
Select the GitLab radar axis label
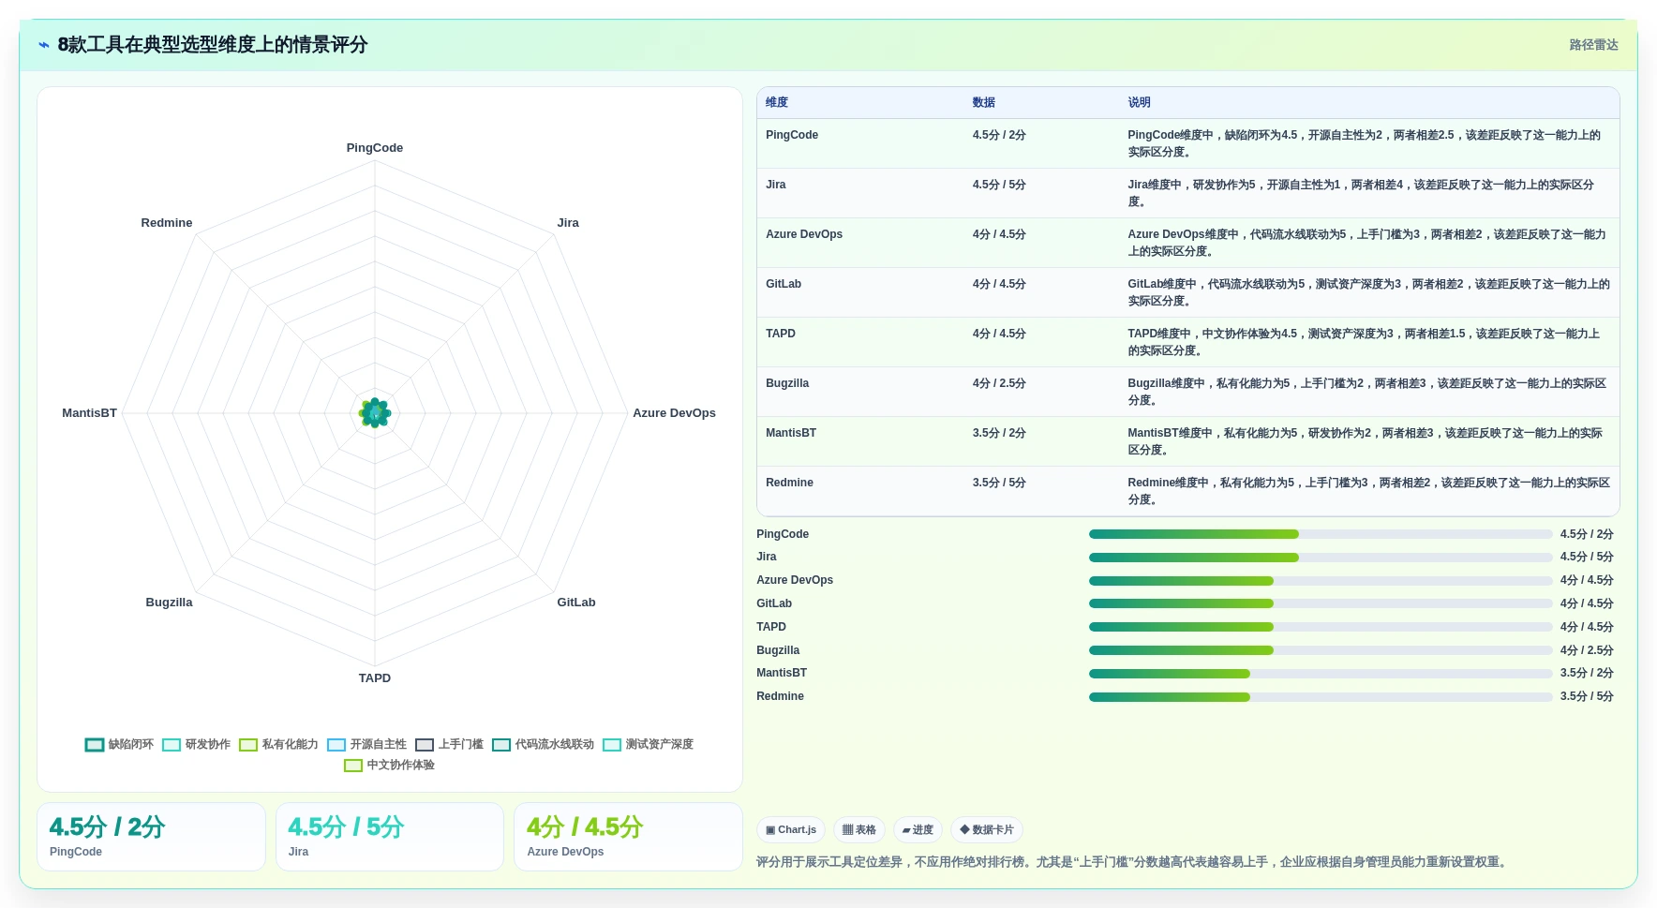tap(576, 603)
